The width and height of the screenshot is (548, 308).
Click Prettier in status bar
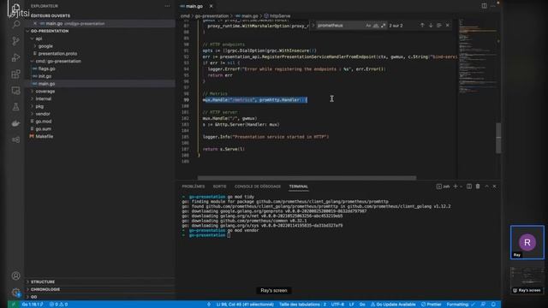(432, 305)
